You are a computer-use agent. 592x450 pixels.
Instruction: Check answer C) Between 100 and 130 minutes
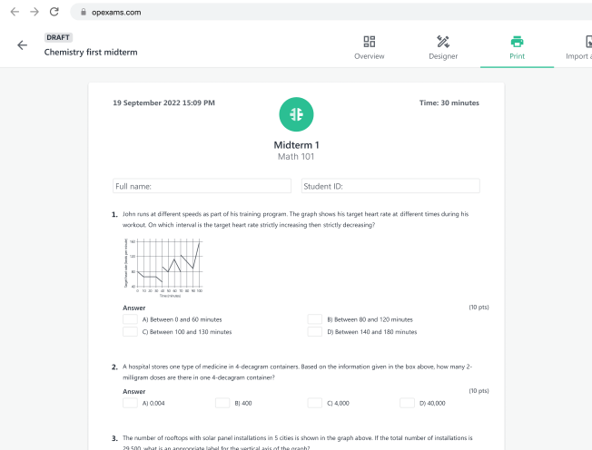click(130, 332)
